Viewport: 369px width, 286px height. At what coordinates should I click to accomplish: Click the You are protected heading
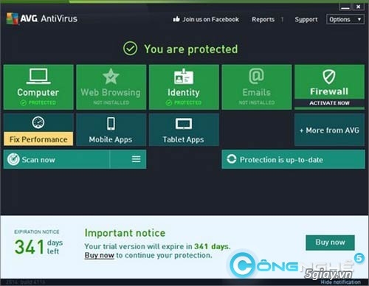(x=191, y=49)
